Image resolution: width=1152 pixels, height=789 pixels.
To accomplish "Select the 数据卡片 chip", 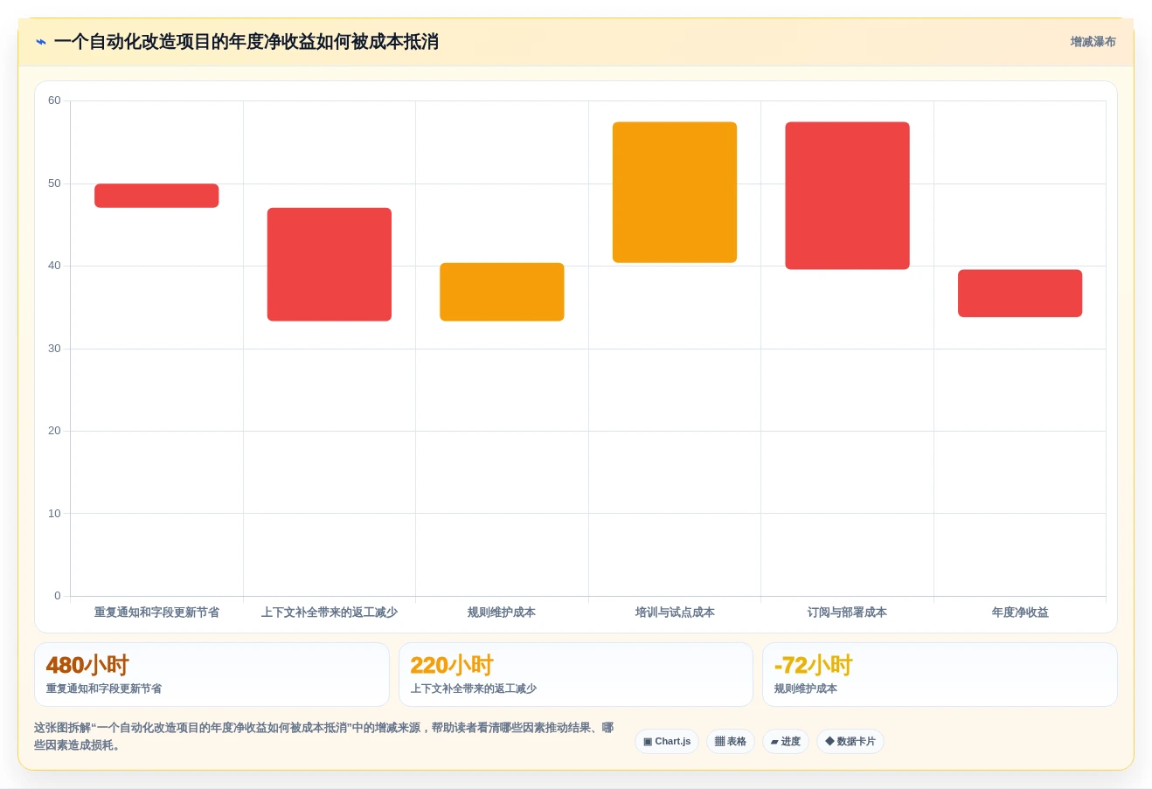I will (x=850, y=742).
